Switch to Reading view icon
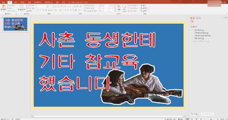 click(196, 119)
